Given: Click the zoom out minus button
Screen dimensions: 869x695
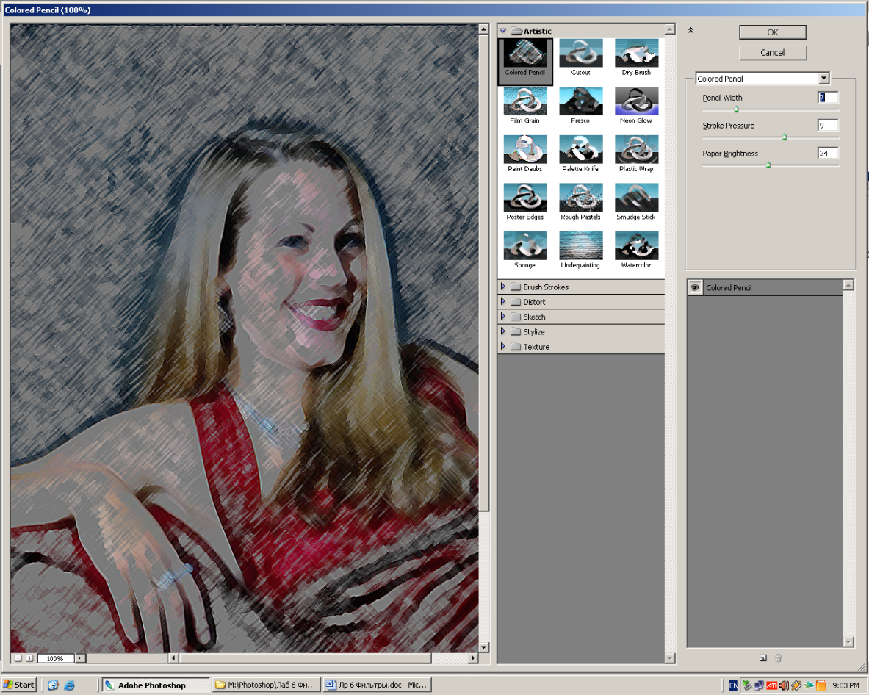Looking at the screenshot, I should pos(18,658).
